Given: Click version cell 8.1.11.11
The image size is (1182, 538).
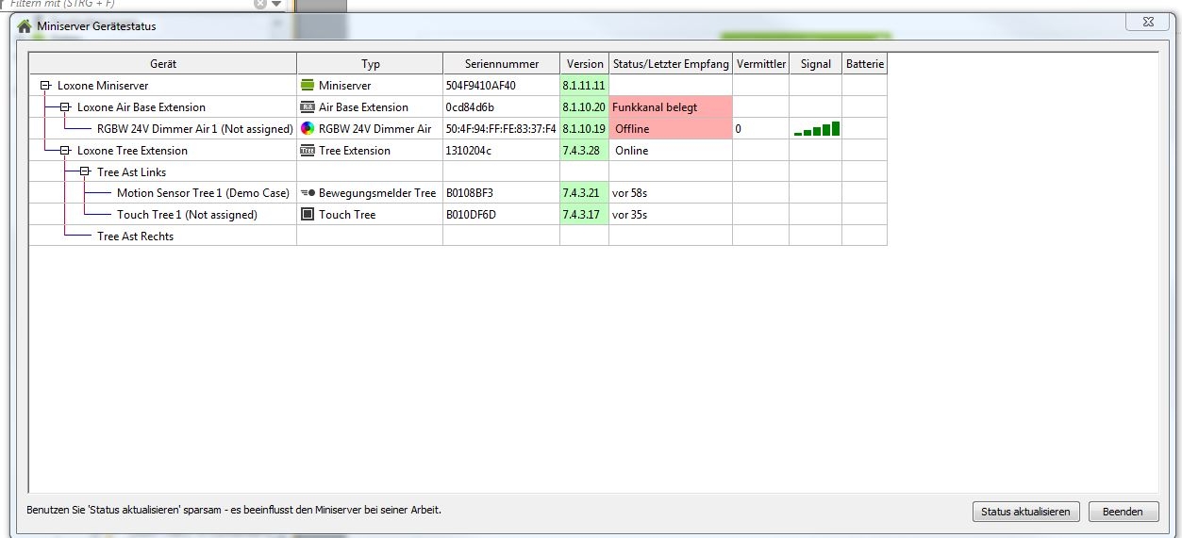Looking at the screenshot, I should click(x=585, y=86).
